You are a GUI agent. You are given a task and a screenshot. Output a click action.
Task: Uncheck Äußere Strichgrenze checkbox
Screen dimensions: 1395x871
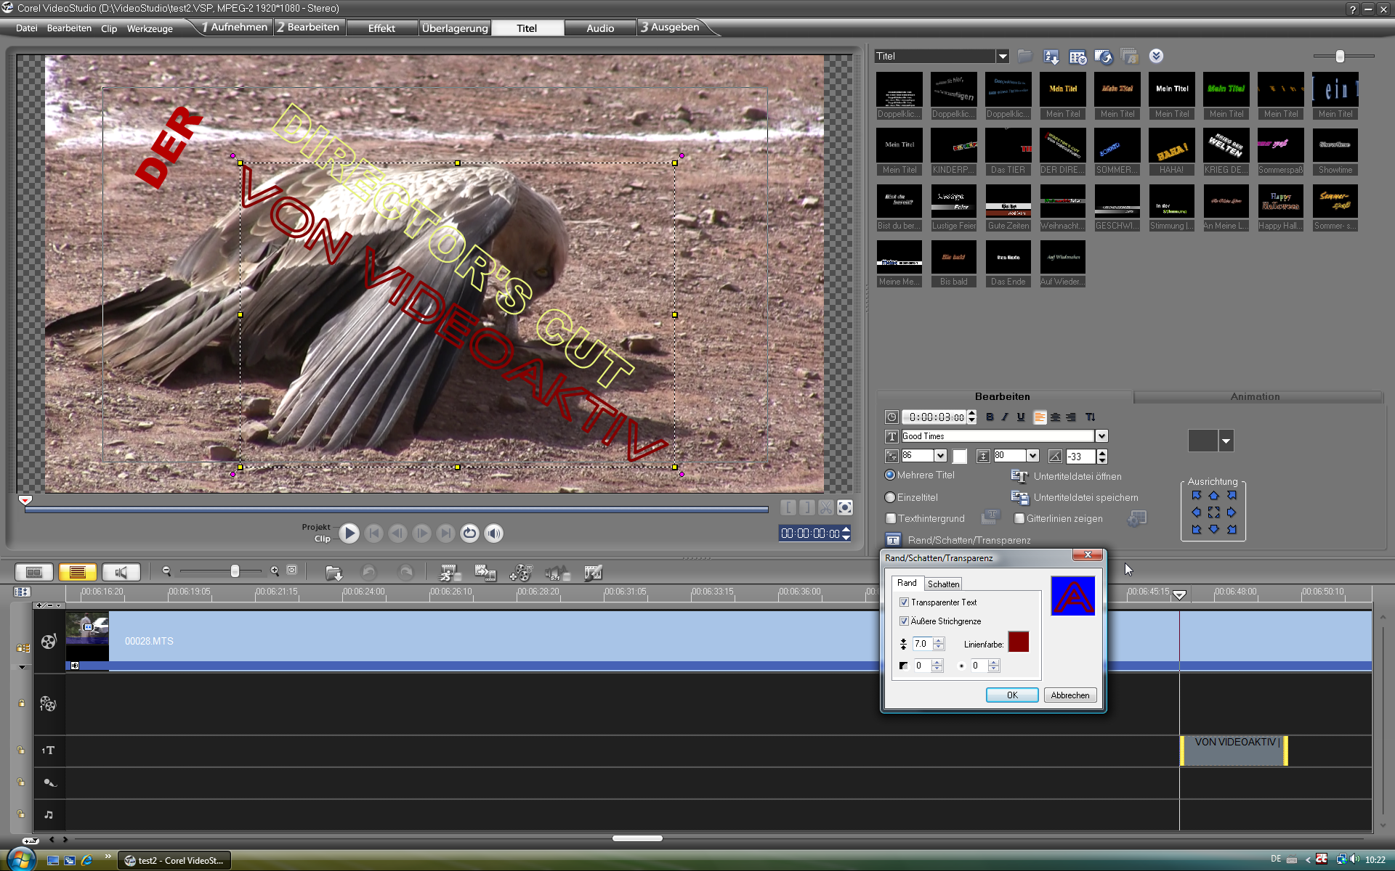[904, 621]
